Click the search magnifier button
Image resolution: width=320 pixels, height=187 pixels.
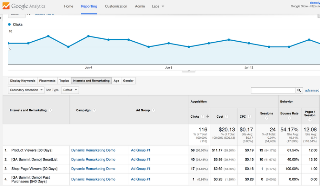(x=299, y=90)
